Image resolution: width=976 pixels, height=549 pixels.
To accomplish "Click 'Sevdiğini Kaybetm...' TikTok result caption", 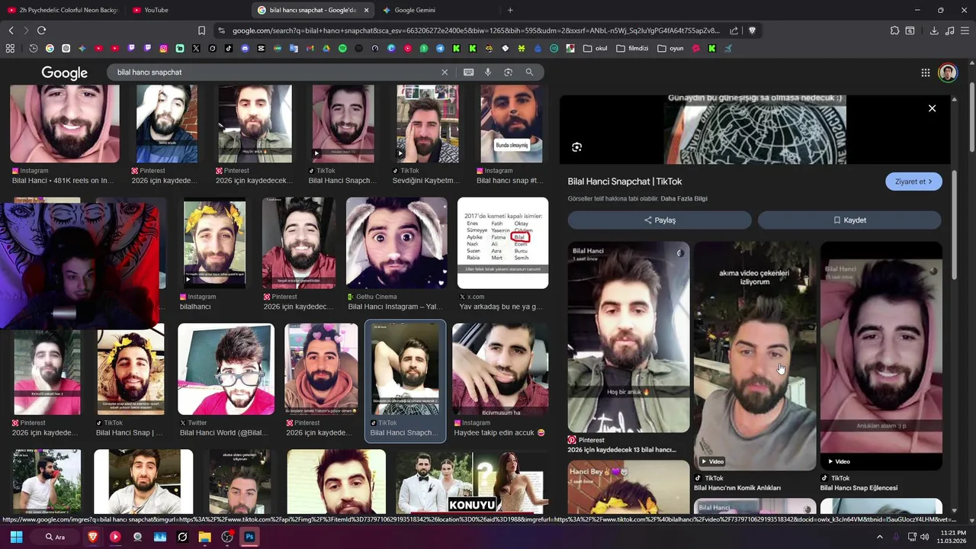I will [x=426, y=181].
